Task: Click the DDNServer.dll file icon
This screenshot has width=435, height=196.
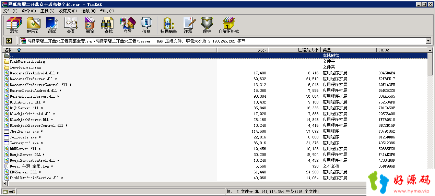Action: click(x=7, y=149)
